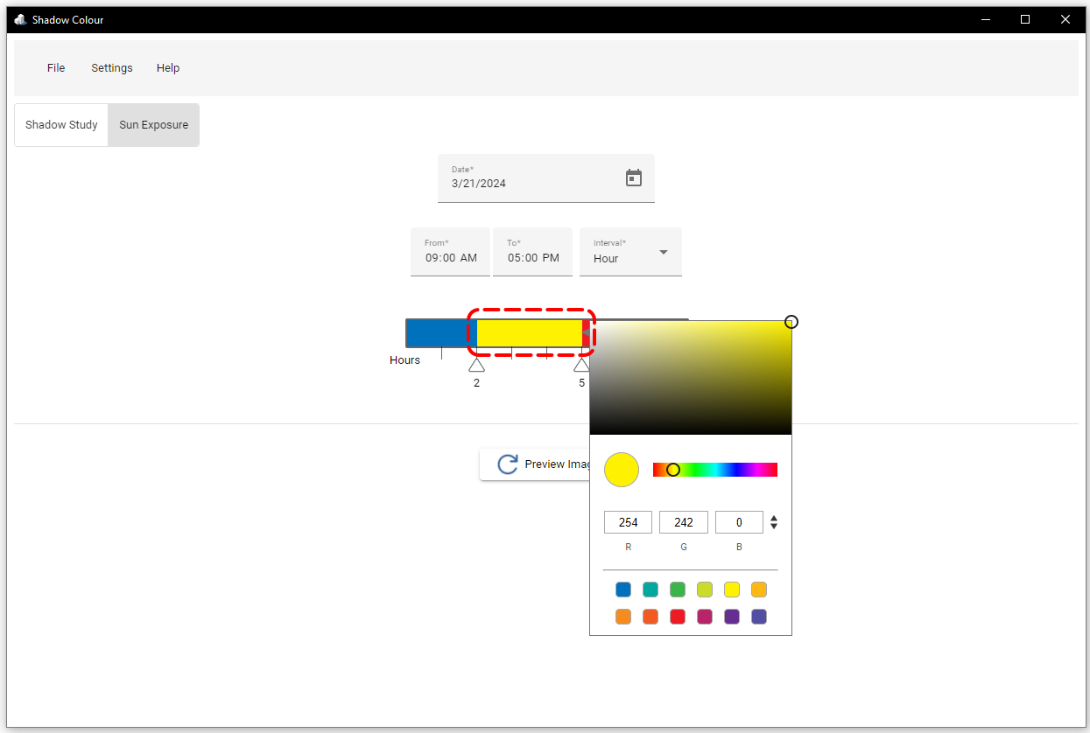This screenshot has height=733, width=1090.
Task: Select the G value input field
Action: [x=683, y=522]
